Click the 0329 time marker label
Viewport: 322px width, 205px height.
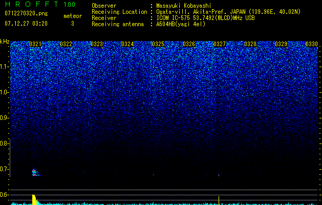tap(281, 44)
